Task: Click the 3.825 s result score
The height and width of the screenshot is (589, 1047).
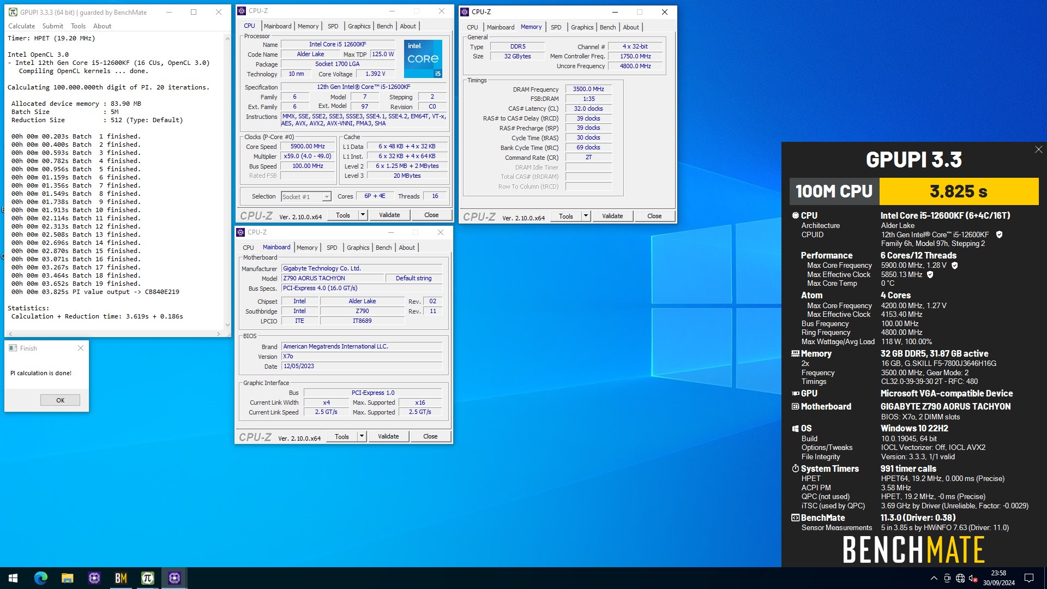Action: 959,191
